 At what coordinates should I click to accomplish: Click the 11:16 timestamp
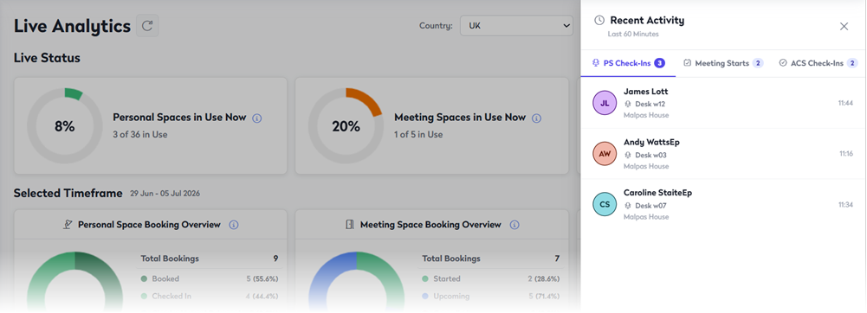(846, 153)
